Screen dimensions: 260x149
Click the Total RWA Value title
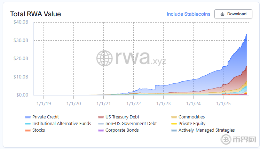tap(36, 14)
